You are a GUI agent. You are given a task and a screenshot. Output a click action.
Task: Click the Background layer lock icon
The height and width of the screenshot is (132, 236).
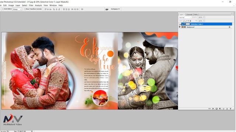click(x=229, y=27)
